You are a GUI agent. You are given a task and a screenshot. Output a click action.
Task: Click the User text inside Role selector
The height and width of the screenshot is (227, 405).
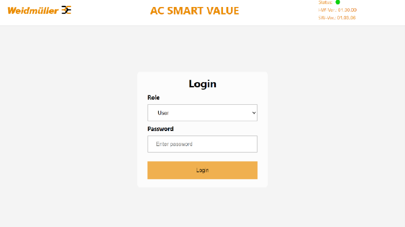163,113
